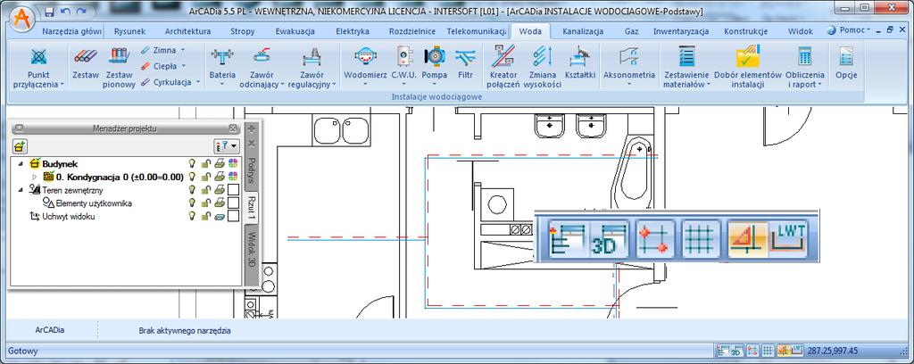Switch to the Kanalizacja ribbon tab
Screen dimensions: 914x364
point(583,31)
